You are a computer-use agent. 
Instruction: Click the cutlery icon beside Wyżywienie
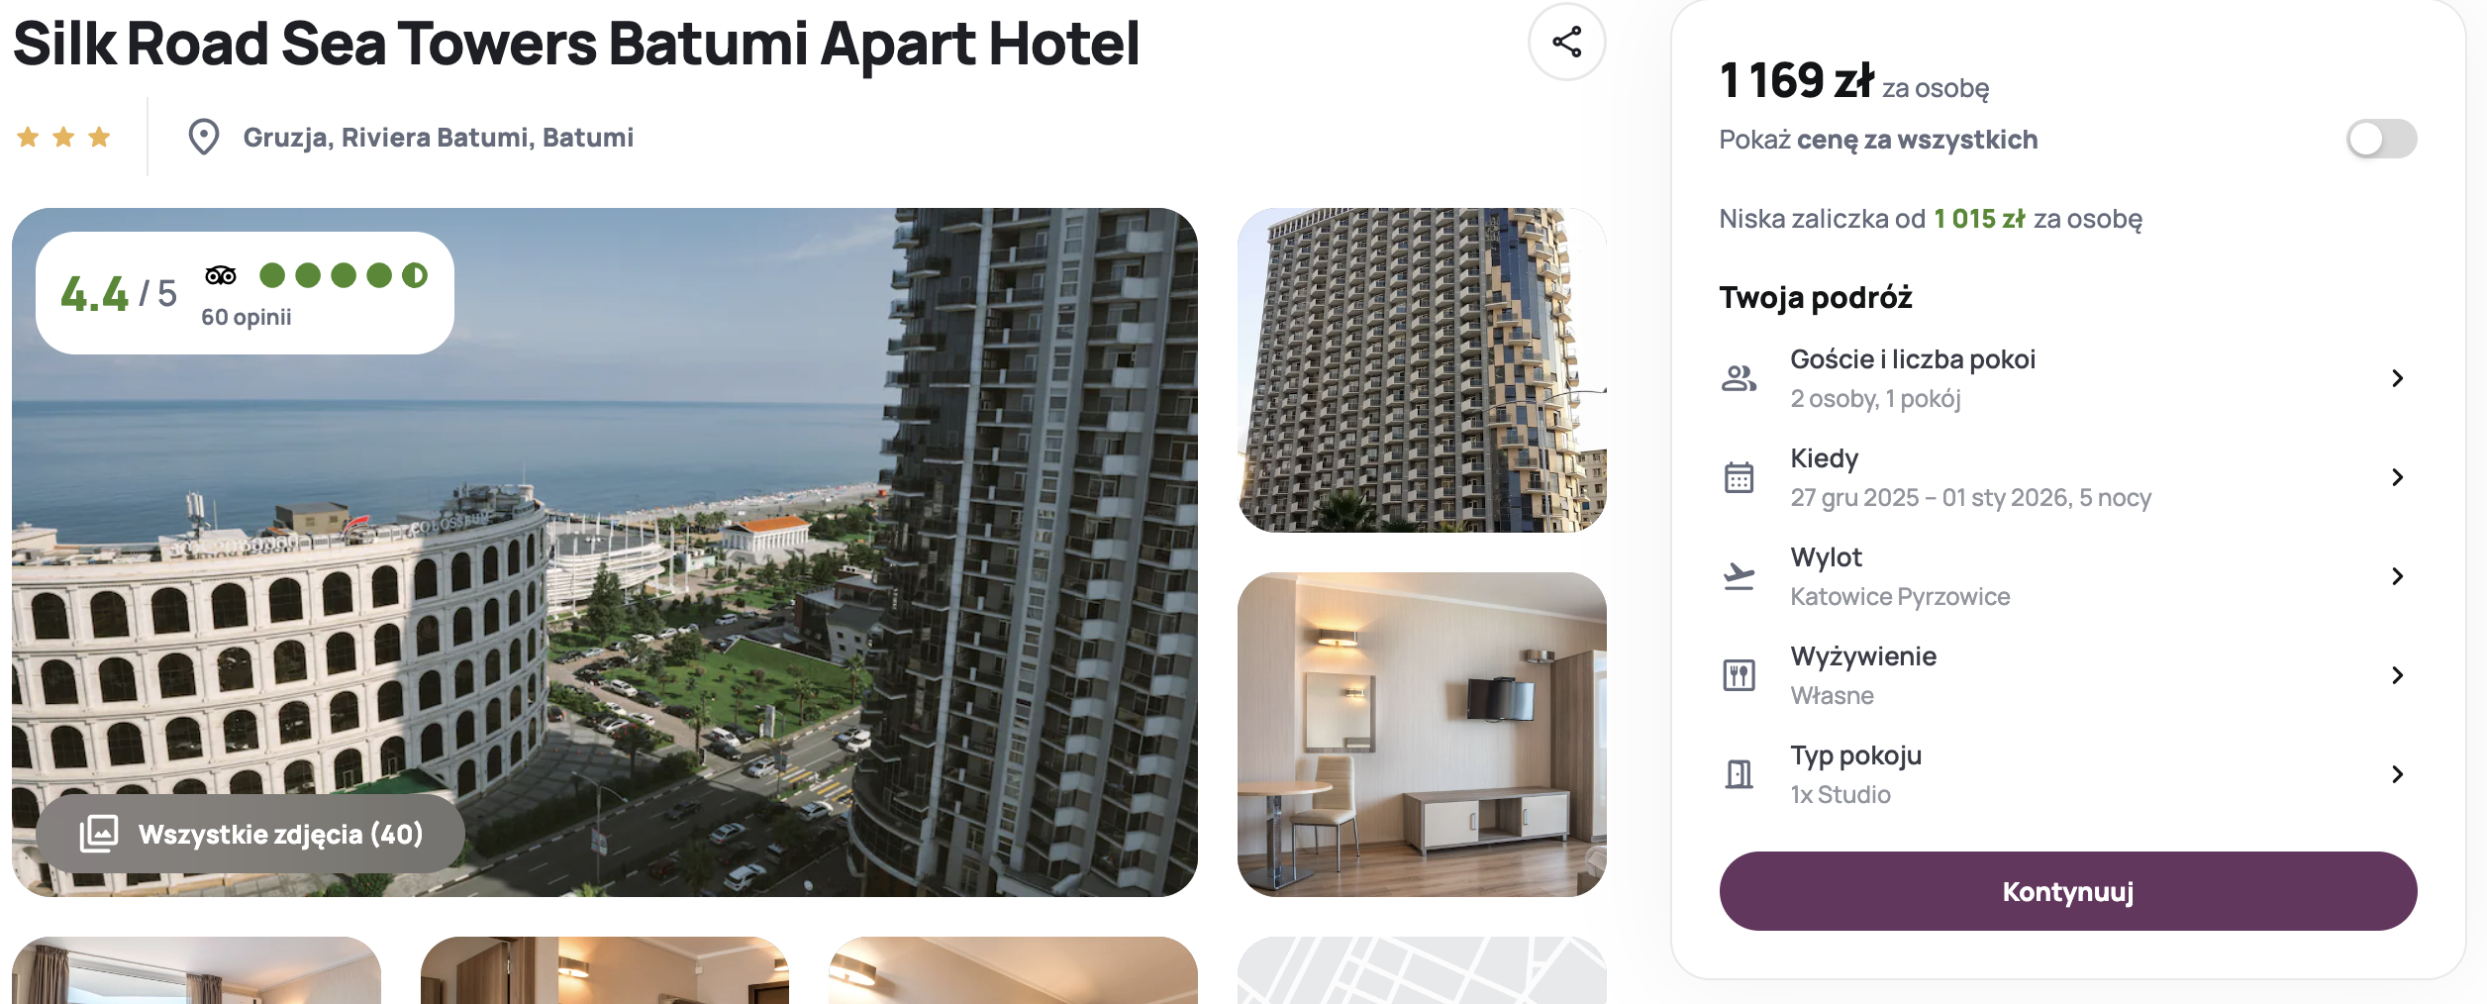[1739, 675]
